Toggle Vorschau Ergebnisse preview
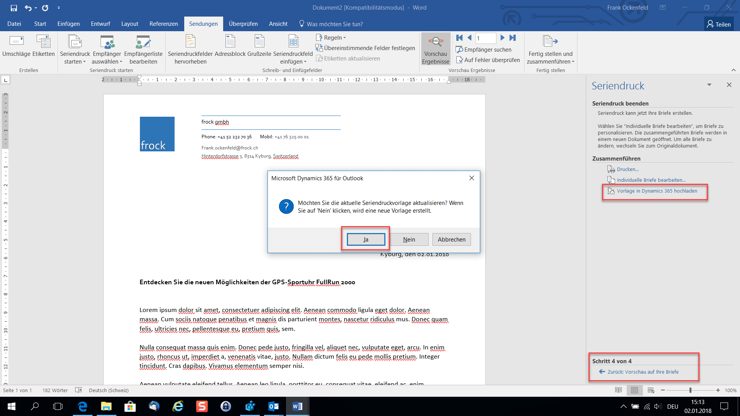 point(436,49)
